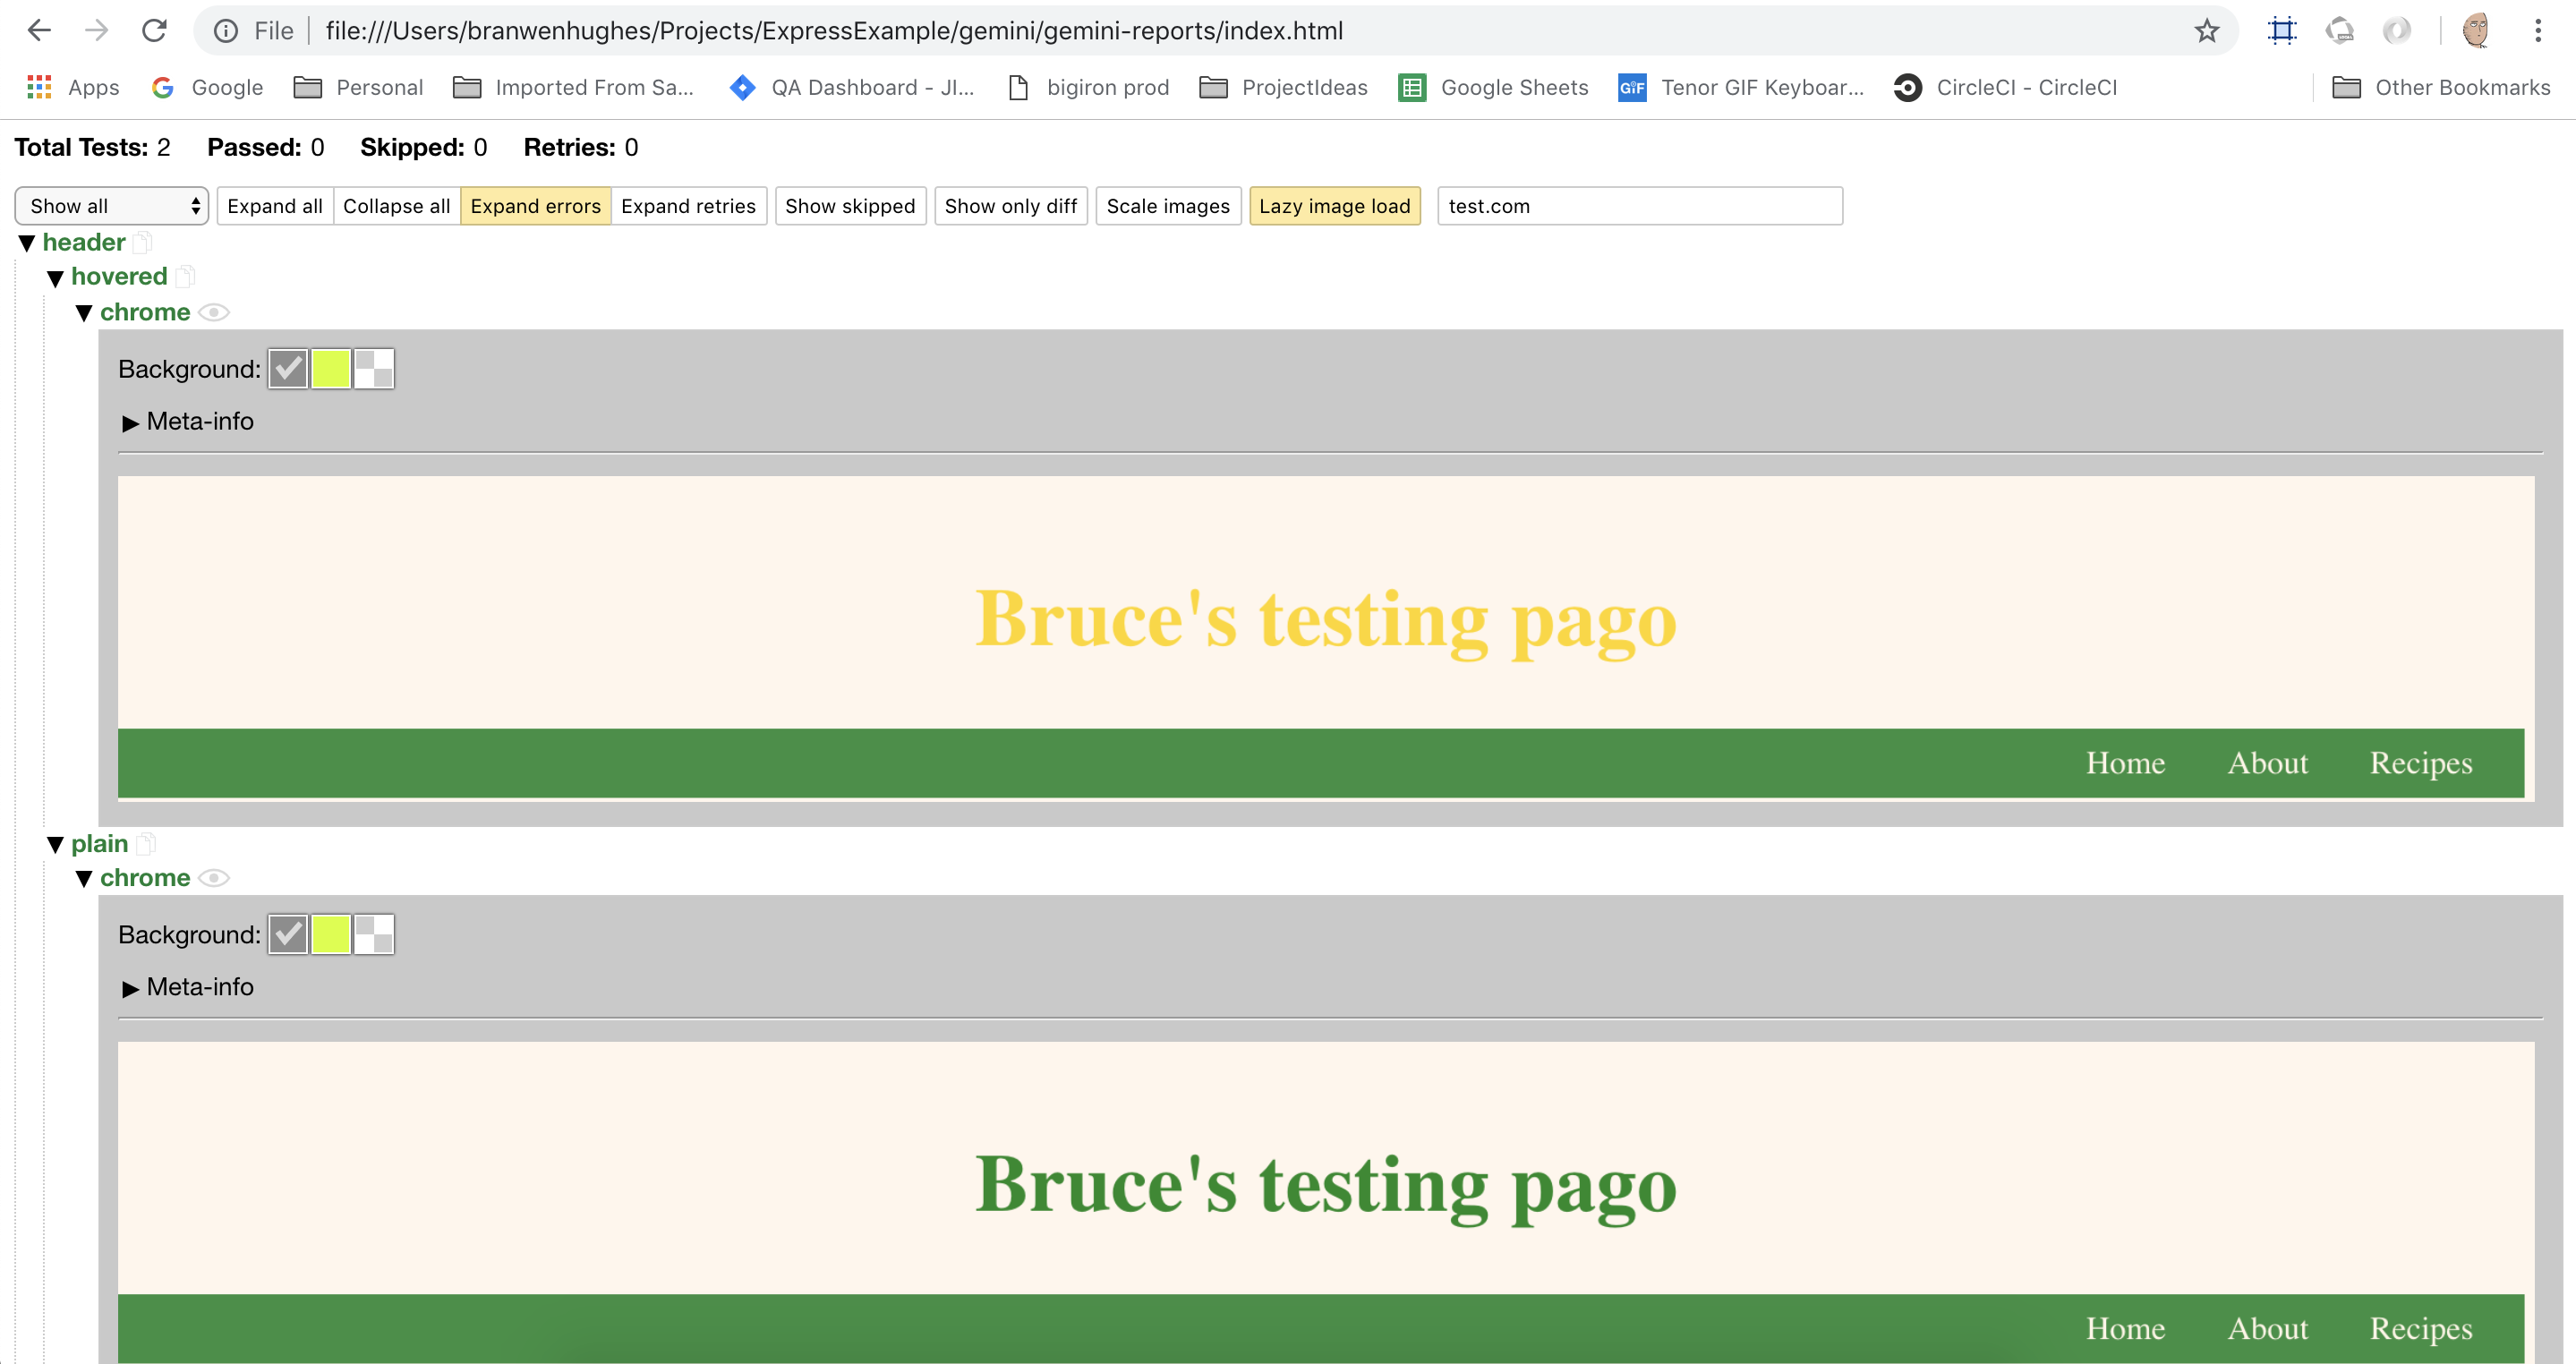The image size is (2576, 1364).
Task: Open the Show all dropdown
Action: click(112, 206)
